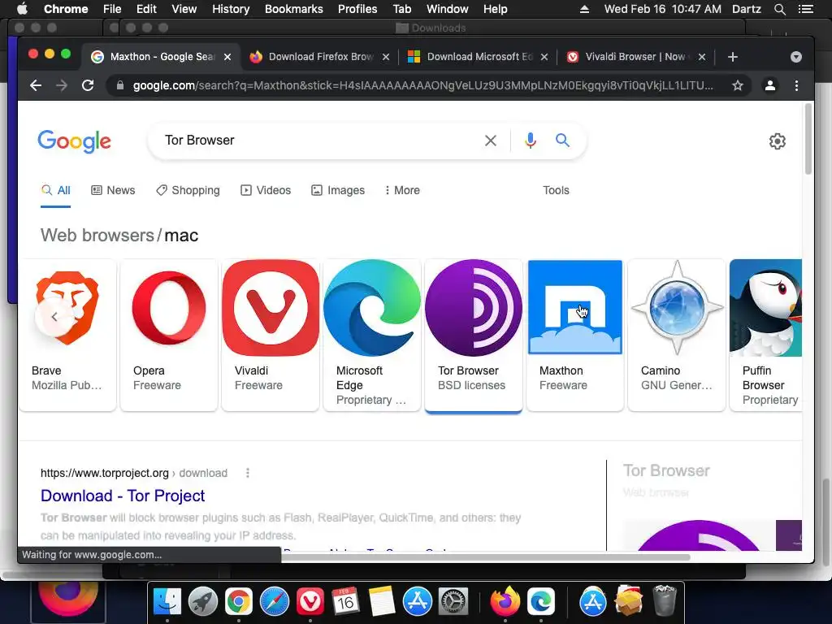Viewport: 832px width, 624px height.
Task: Reload the current page
Action: pyautogui.click(x=88, y=85)
